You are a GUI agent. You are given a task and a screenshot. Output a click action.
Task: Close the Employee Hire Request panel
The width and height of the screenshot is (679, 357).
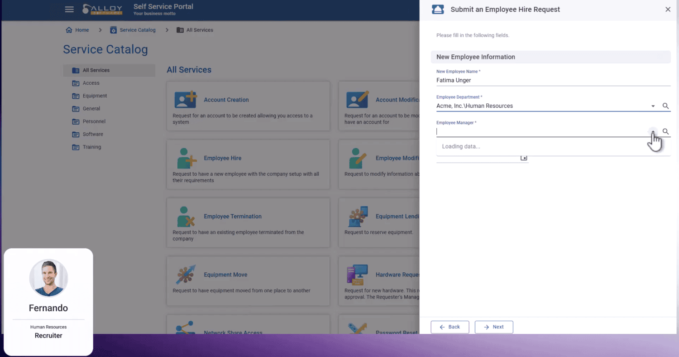tap(668, 10)
